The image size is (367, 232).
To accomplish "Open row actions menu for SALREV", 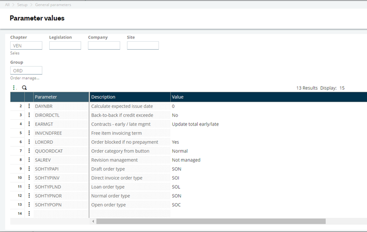I will (x=29, y=160).
